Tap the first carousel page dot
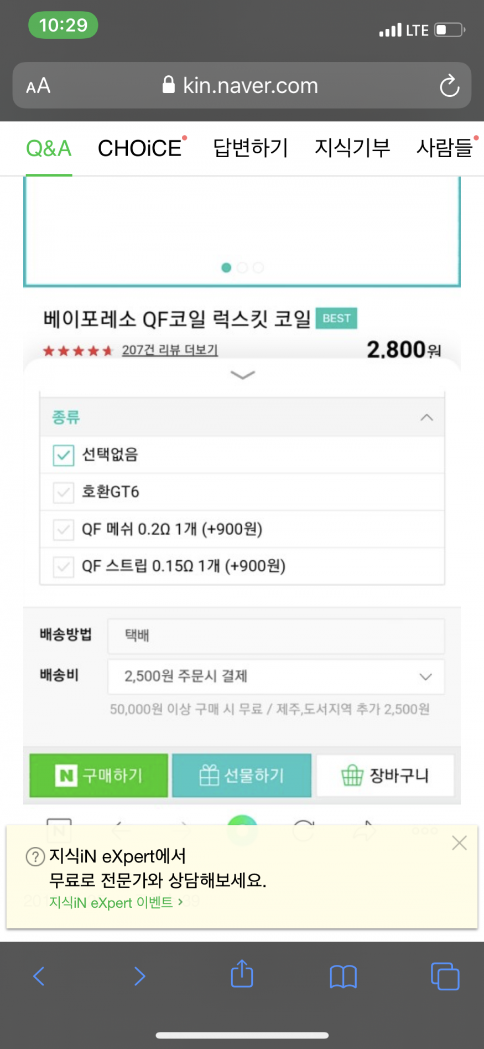484x1049 pixels. (226, 268)
